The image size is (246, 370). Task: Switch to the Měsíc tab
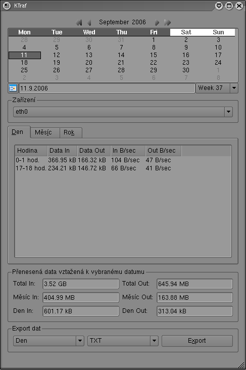pos(45,132)
